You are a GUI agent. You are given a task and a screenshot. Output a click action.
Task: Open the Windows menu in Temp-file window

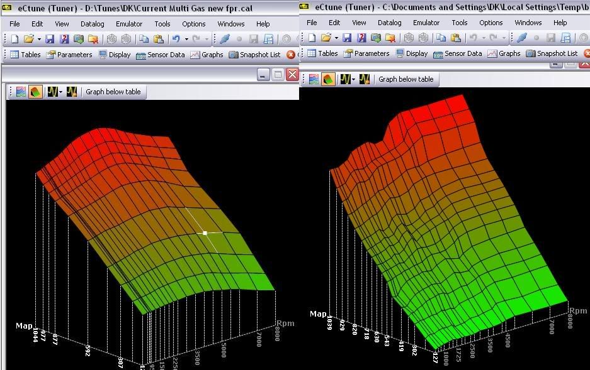click(528, 23)
